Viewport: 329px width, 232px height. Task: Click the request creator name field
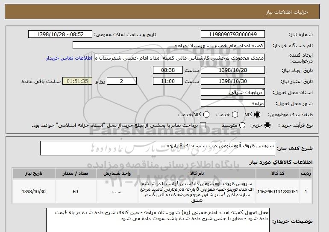point(179,58)
